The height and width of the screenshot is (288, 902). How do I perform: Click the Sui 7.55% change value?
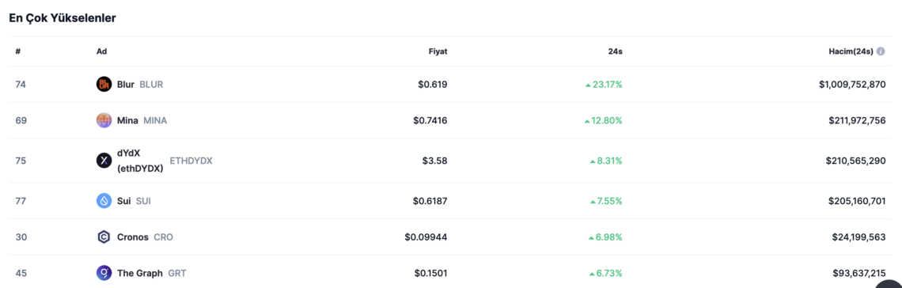point(606,201)
